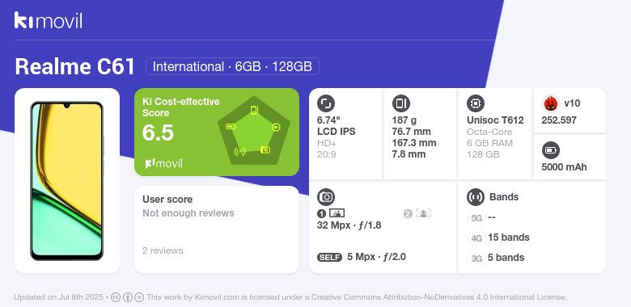Click the Kimovil logo inside green score card

tap(163, 163)
